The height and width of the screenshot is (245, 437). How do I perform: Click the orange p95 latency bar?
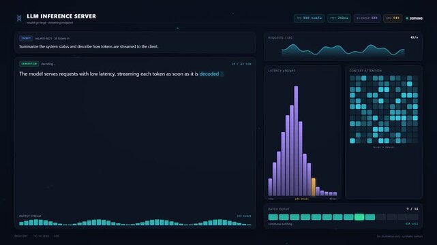point(314,187)
